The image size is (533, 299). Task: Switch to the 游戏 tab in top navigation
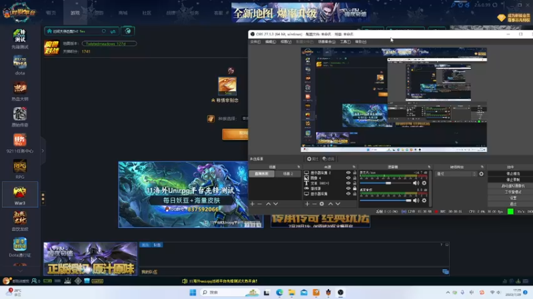(x=75, y=13)
